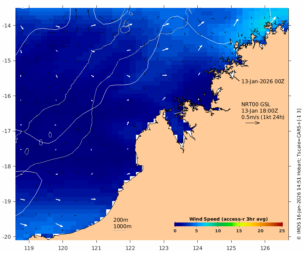Viewport: 305px width, 253px height.
Task: Click the latitude axis label '-17'
Action: (x=6, y=131)
